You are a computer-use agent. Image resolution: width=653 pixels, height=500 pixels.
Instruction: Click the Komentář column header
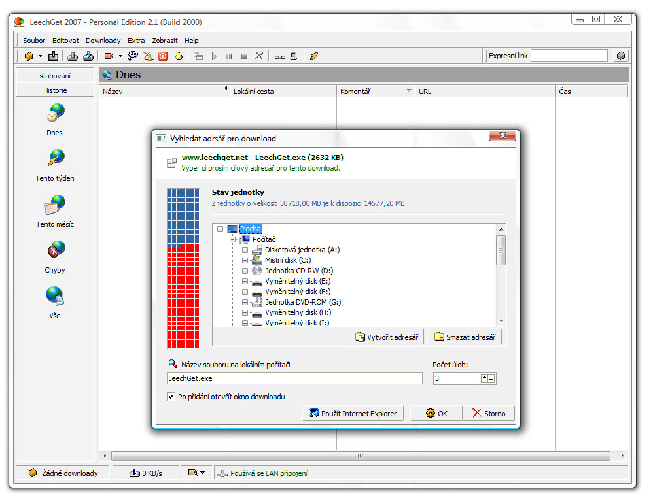click(x=376, y=92)
